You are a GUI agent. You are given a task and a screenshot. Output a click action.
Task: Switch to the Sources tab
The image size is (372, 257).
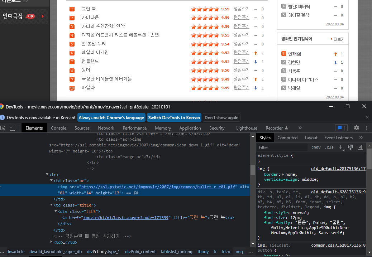click(82, 128)
